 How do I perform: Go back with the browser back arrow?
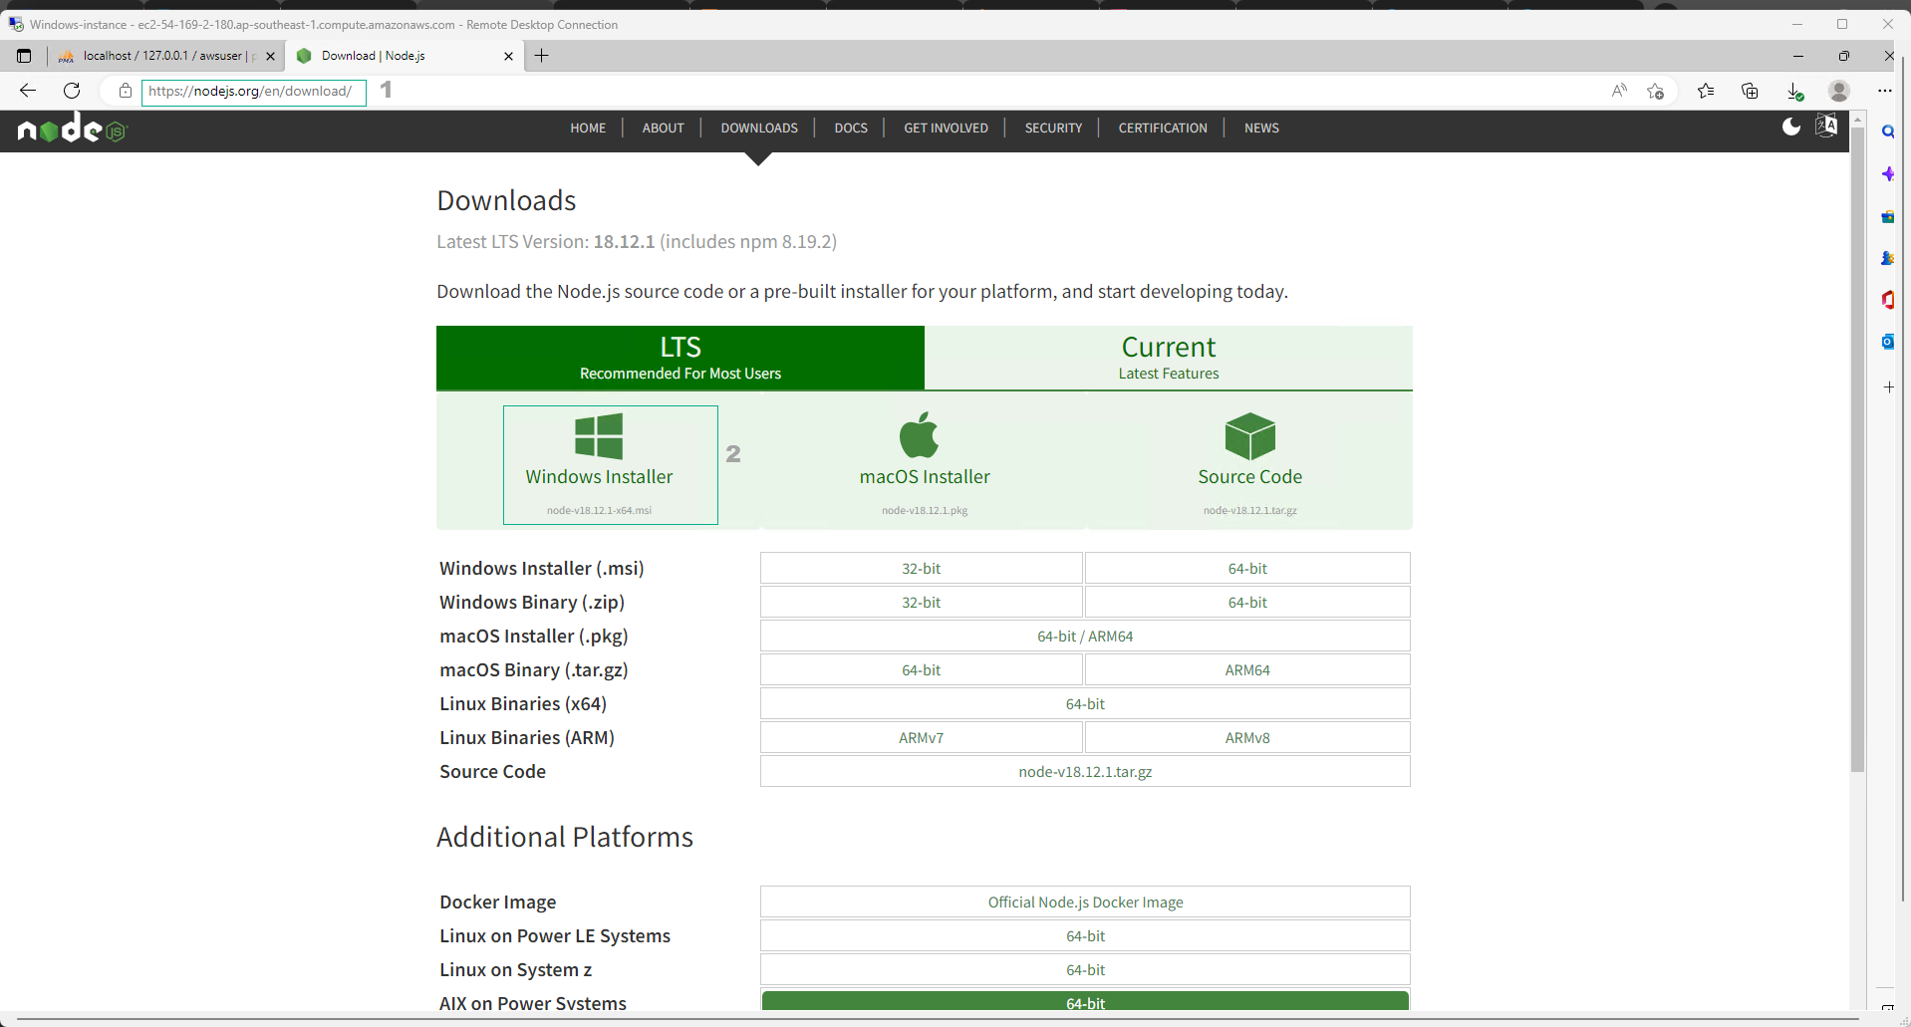pos(28,91)
